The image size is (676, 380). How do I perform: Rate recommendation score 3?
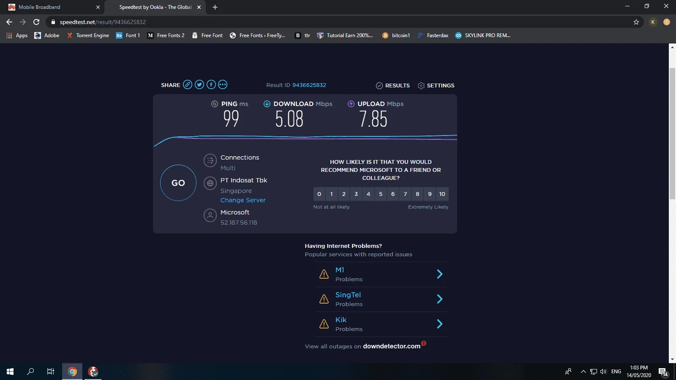(356, 194)
